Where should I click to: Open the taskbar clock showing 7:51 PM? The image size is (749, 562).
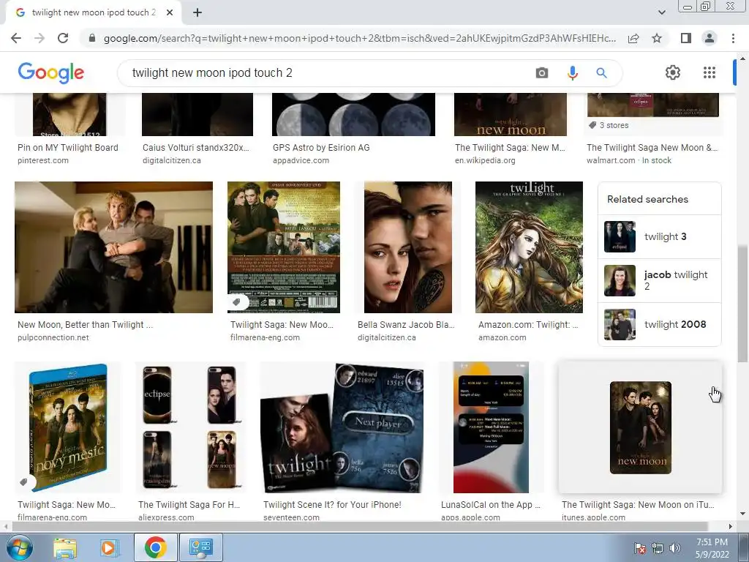[712, 548]
